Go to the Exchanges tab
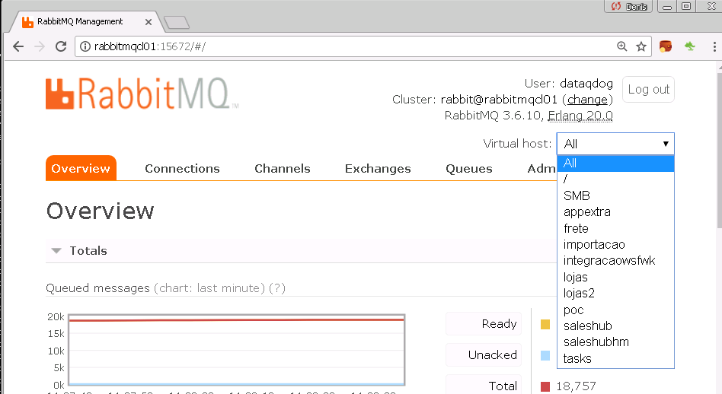 pyautogui.click(x=378, y=169)
